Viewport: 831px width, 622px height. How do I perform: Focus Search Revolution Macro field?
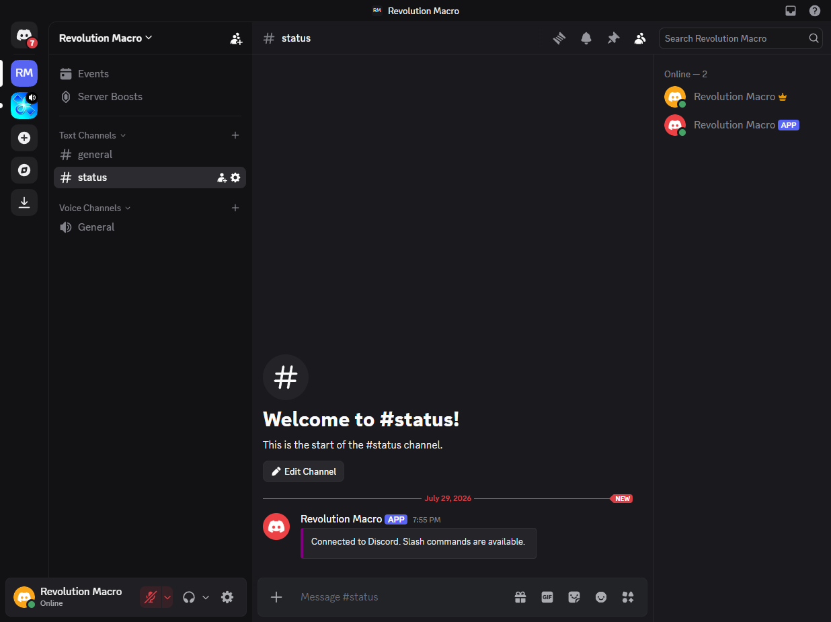[x=740, y=38]
